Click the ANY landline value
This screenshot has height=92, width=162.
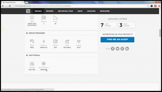point(55,47)
